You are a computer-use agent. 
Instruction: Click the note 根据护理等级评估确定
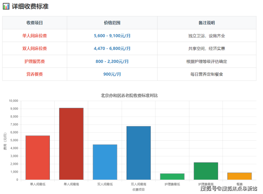206,61
